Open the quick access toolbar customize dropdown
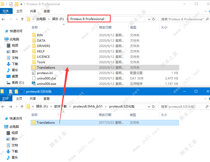Viewport: 210px width, 162px height. (x=21, y=4)
